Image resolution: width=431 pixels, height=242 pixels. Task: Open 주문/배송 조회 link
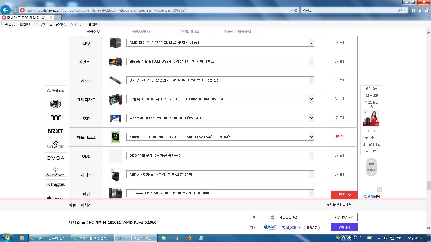[371, 137]
